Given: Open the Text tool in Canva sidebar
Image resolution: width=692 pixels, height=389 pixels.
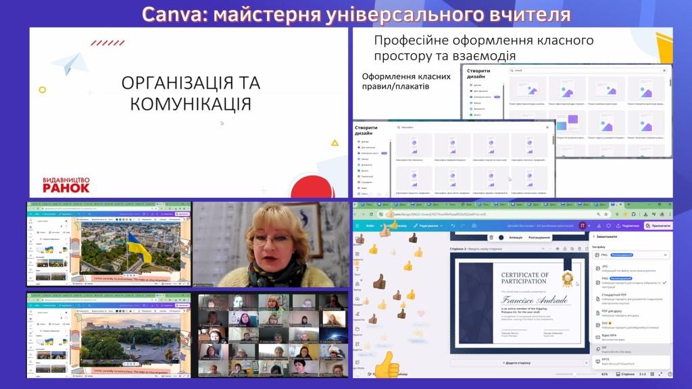Looking at the screenshot, I should pos(357,269).
